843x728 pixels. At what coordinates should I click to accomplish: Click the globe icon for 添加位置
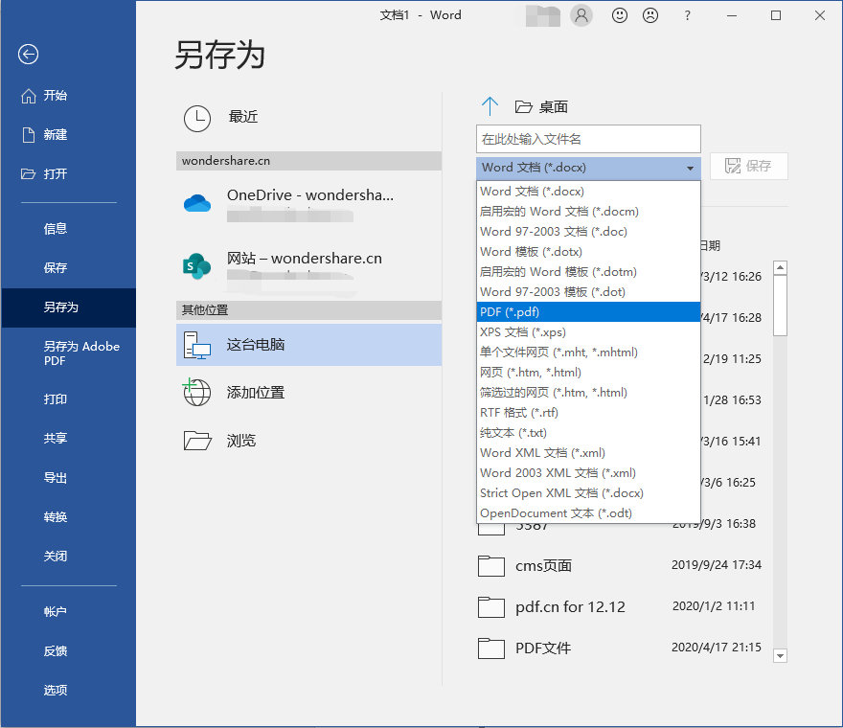(196, 392)
